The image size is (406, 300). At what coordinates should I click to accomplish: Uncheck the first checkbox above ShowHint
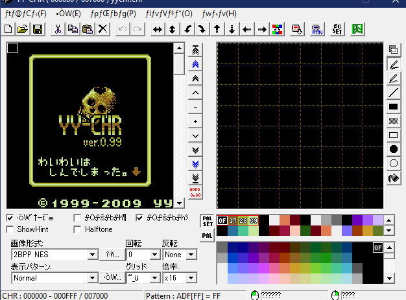click(10, 218)
